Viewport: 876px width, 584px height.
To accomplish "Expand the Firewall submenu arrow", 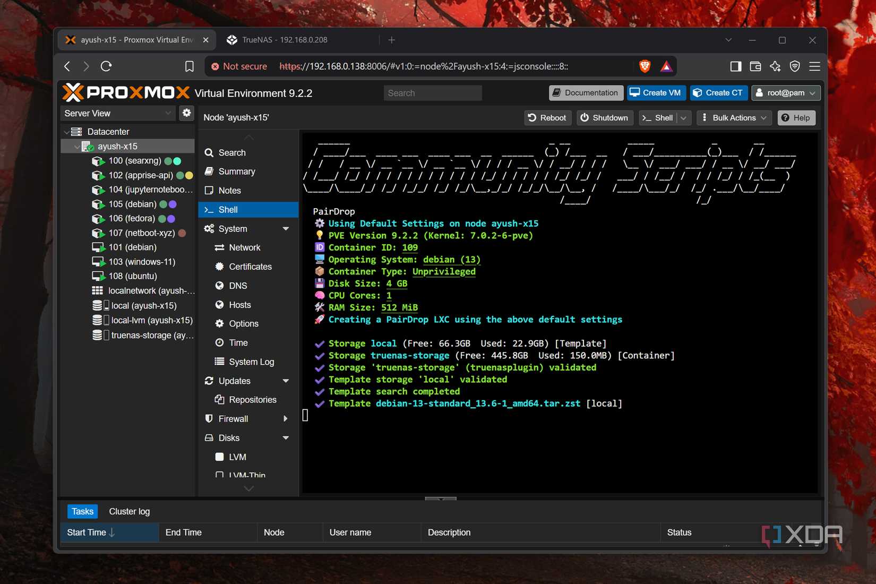I will [286, 419].
